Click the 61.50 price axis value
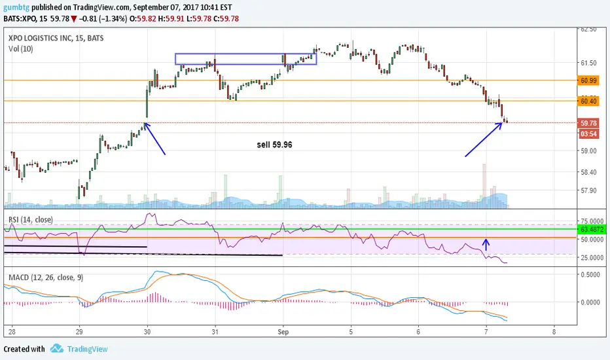The image size is (610, 360). [x=588, y=63]
